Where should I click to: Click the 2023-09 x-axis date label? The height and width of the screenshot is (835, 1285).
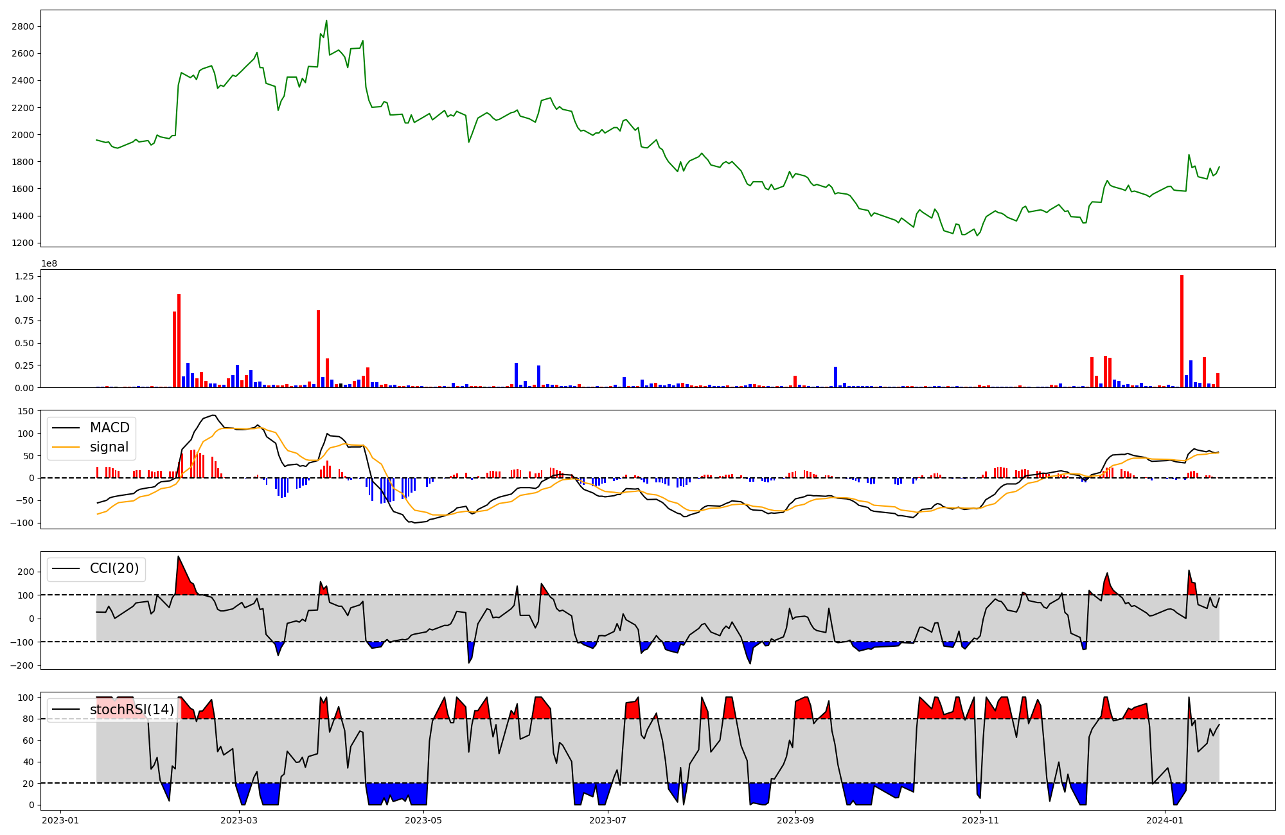[795, 820]
